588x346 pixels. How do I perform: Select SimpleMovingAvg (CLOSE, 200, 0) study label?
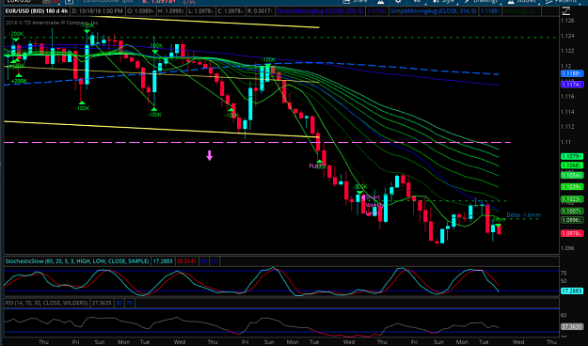pos(320,11)
